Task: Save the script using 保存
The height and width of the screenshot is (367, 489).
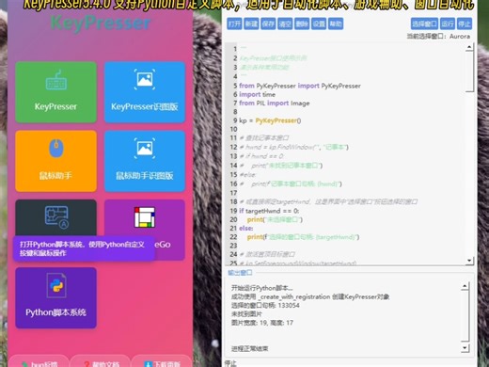Action: (x=268, y=24)
